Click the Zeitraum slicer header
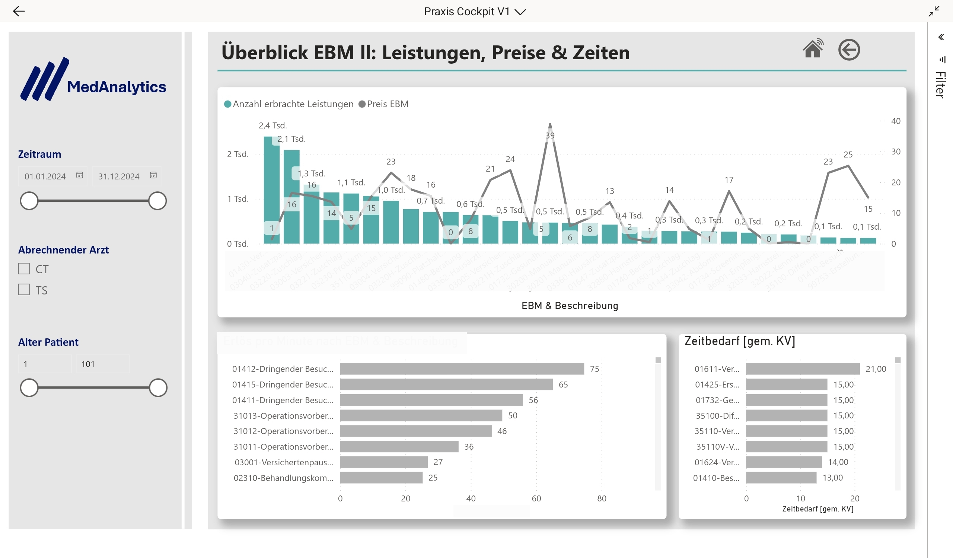The image size is (953, 558). [x=40, y=154]
